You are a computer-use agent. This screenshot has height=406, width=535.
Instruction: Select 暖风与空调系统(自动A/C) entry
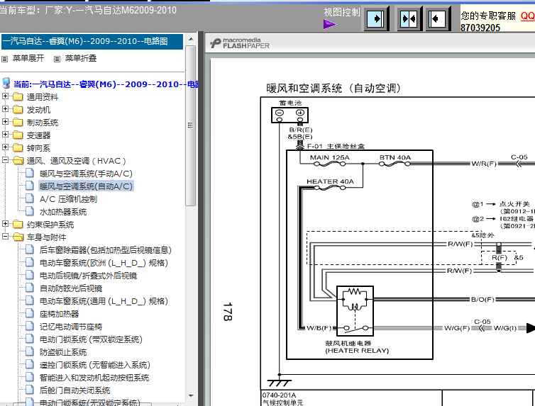click(x=86, y=186)
